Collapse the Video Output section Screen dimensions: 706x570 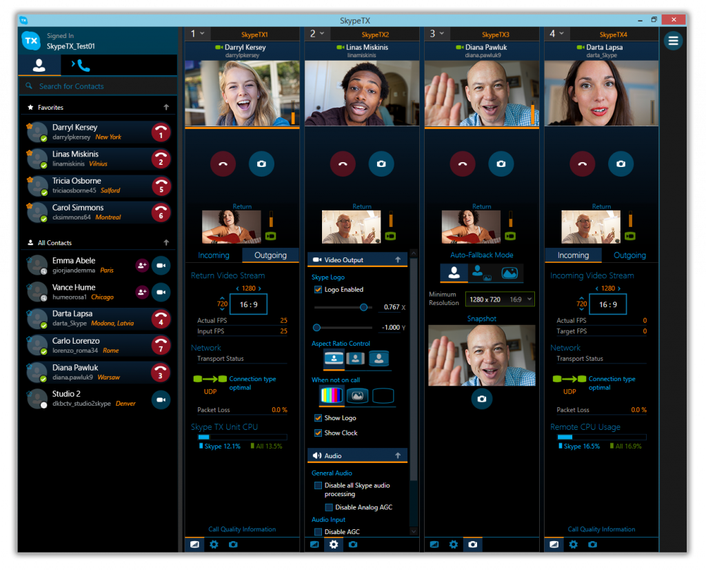click(x=398, y=260)
